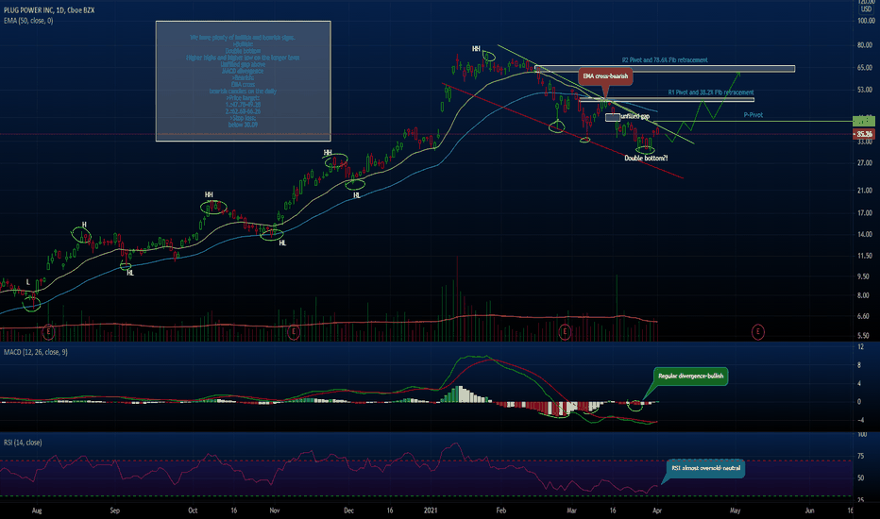Click the earnings marker near Mar
This screenshot has height=519, width=880.
pyautogui.click(x=565, y=331)
